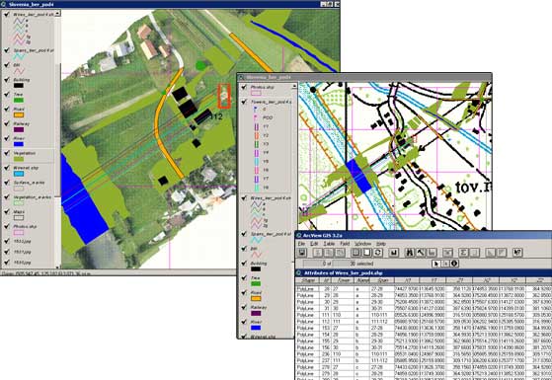Click green Tree swatch in middle view
Screen dimensions: 552x380
click(256, 283)
